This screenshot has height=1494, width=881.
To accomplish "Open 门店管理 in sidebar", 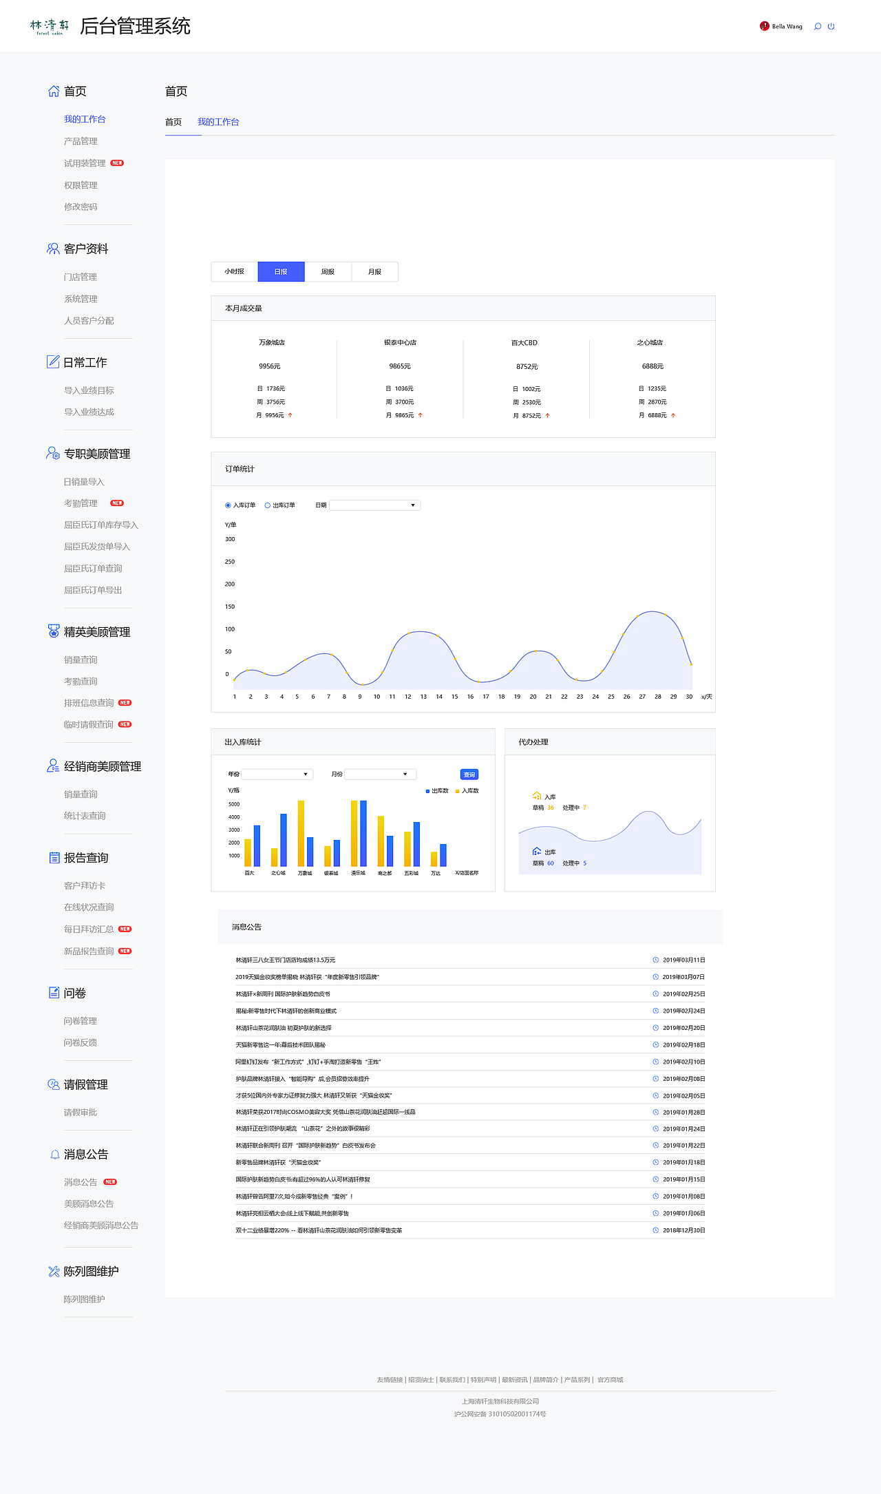I will tap(81, 277).
